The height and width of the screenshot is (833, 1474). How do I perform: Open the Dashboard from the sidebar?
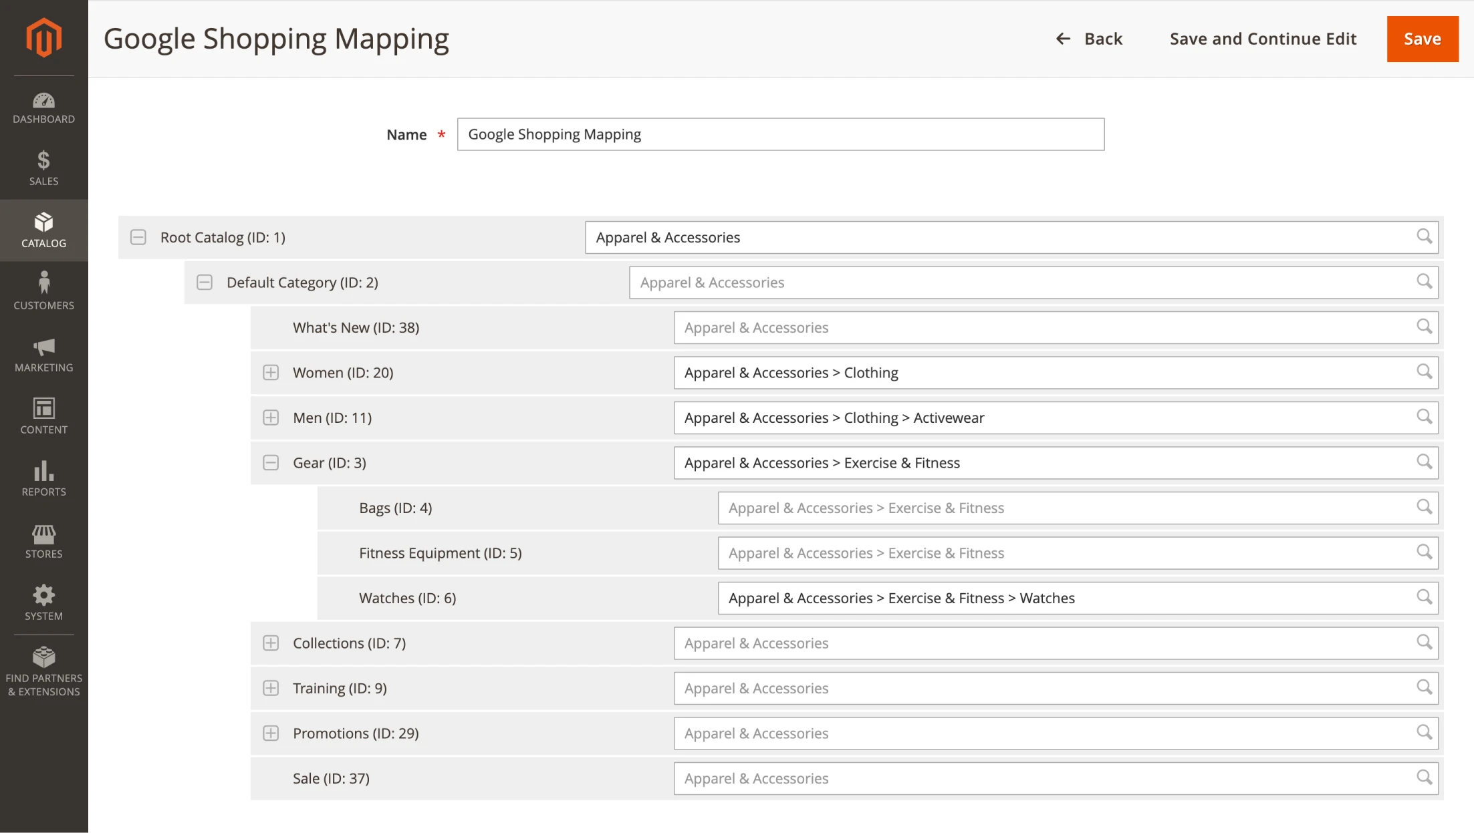click(43, 107)
